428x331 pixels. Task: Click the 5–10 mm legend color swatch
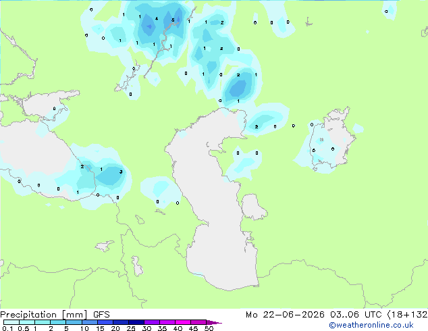(x=74, y=322)
